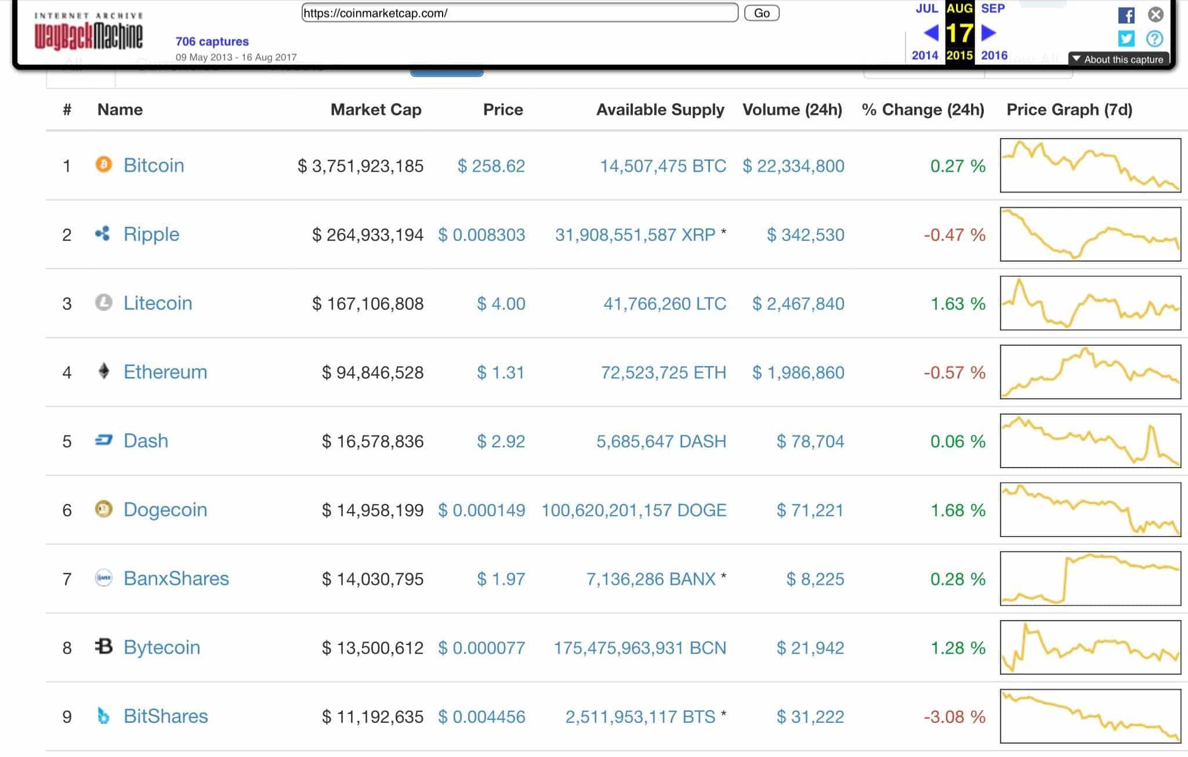Expand About this capture dropdown

pyautogui.click(x=1118, y=59)
